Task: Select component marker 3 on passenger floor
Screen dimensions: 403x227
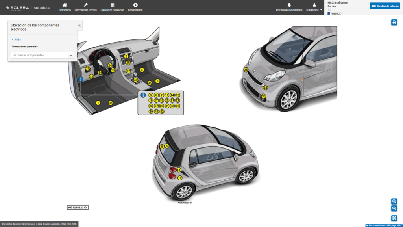Action: point(157,81)
